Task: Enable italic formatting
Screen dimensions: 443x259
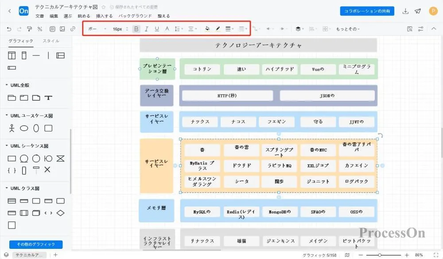Action: click(x=147, y=28)
